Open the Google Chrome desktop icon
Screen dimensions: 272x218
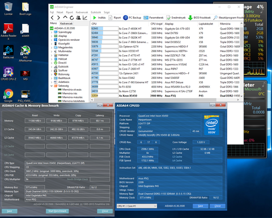[x=8, y=95]
